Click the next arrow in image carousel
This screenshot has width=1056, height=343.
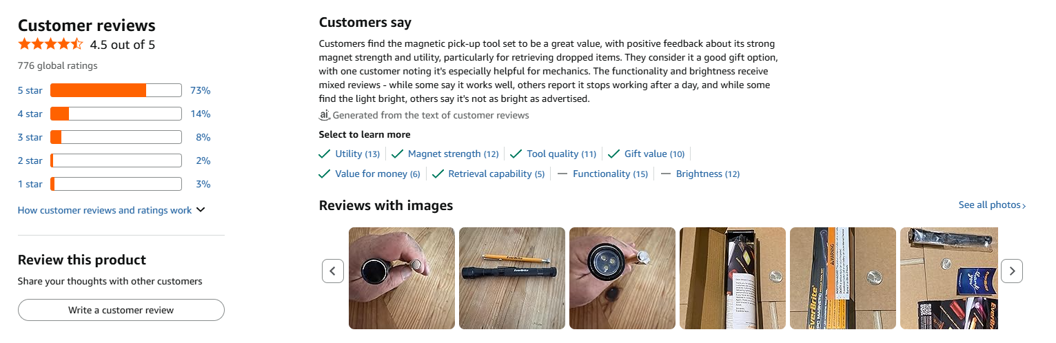pyautogui.click(x=1011, y=271)
